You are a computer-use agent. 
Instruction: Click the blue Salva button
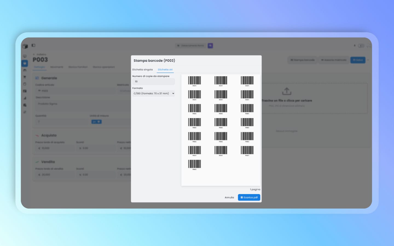click(x=358, y=60)
